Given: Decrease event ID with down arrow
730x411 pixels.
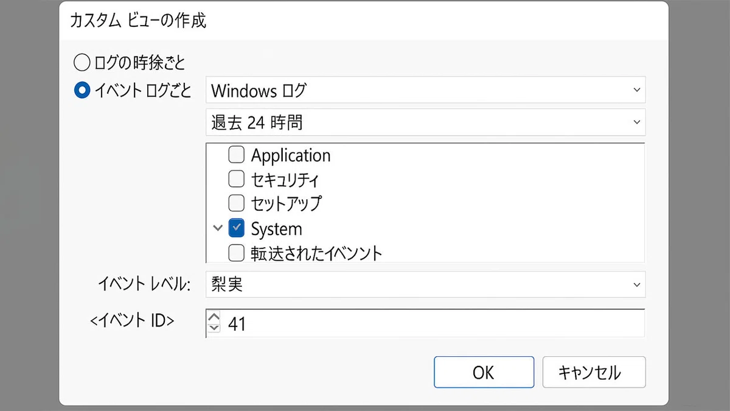Looking at the screenshot, I should click(x=214, y=328).
